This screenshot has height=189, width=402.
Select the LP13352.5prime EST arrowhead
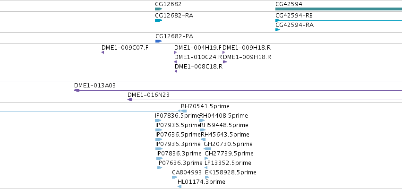point(206,168)
